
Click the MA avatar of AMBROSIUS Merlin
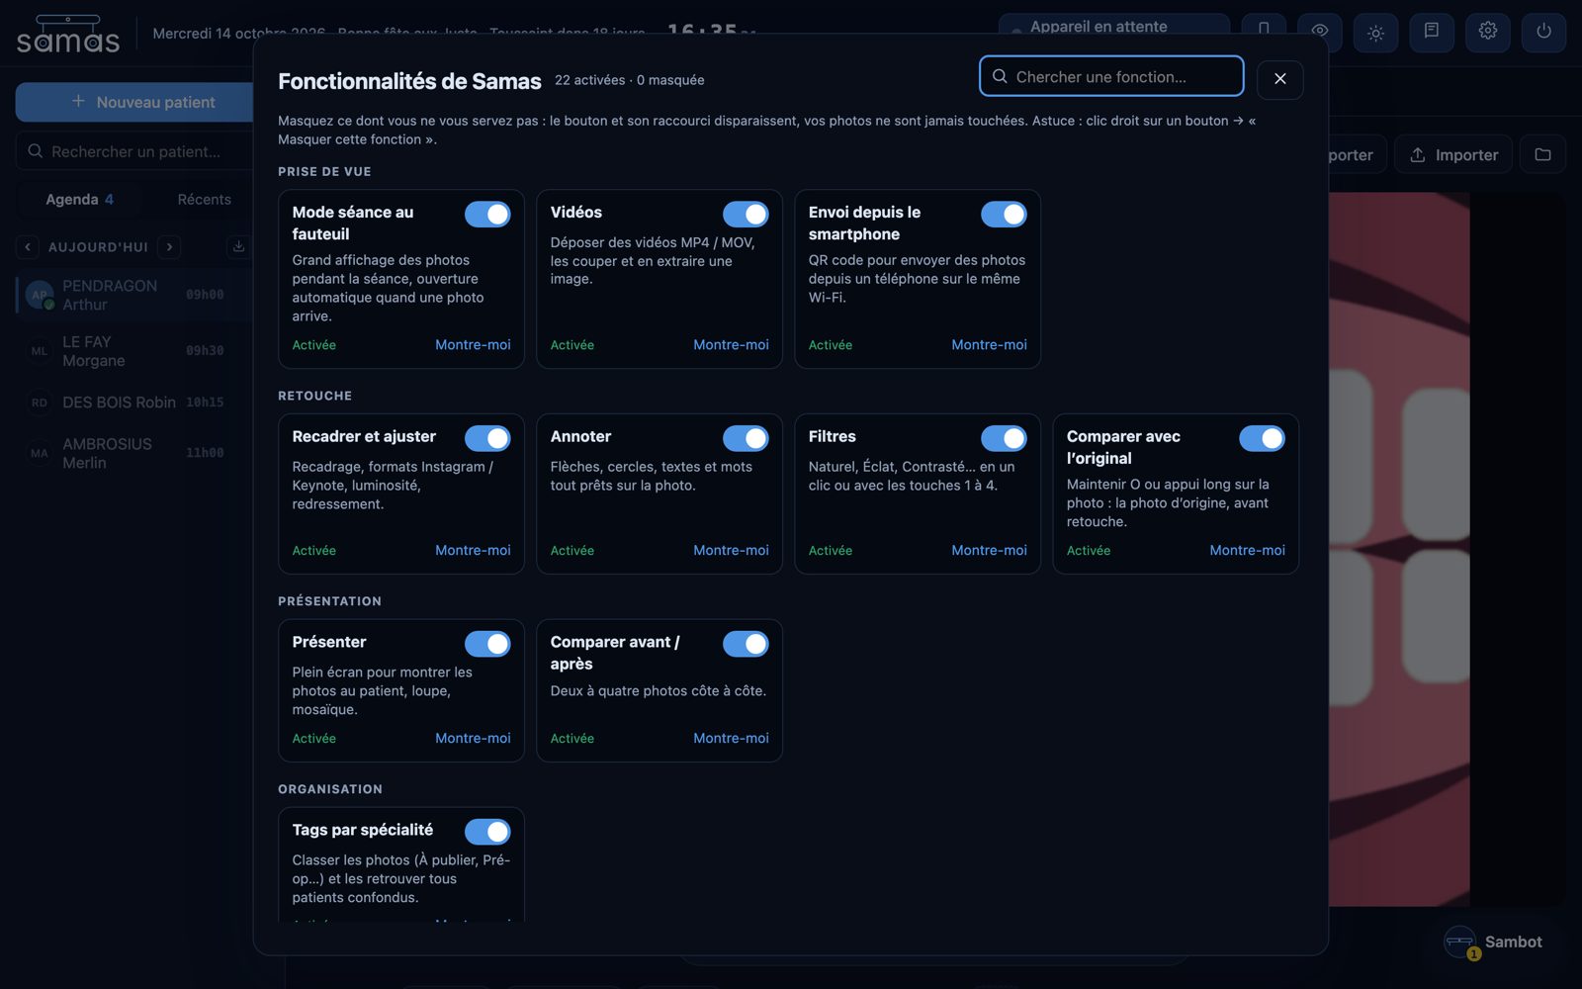(x=40, y=453)
